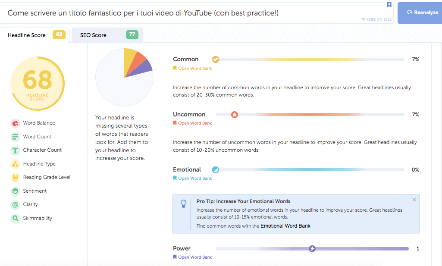
Task: Dismiss the Pro Tip box
Action: point(414,200)
